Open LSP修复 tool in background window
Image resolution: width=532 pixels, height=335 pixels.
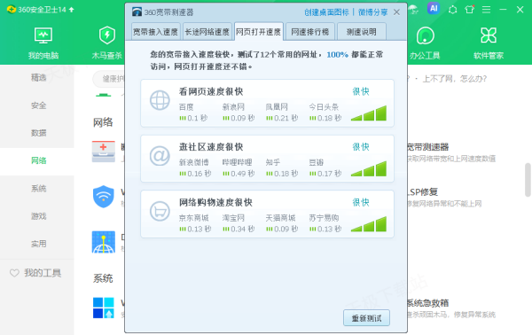(422, 192)
